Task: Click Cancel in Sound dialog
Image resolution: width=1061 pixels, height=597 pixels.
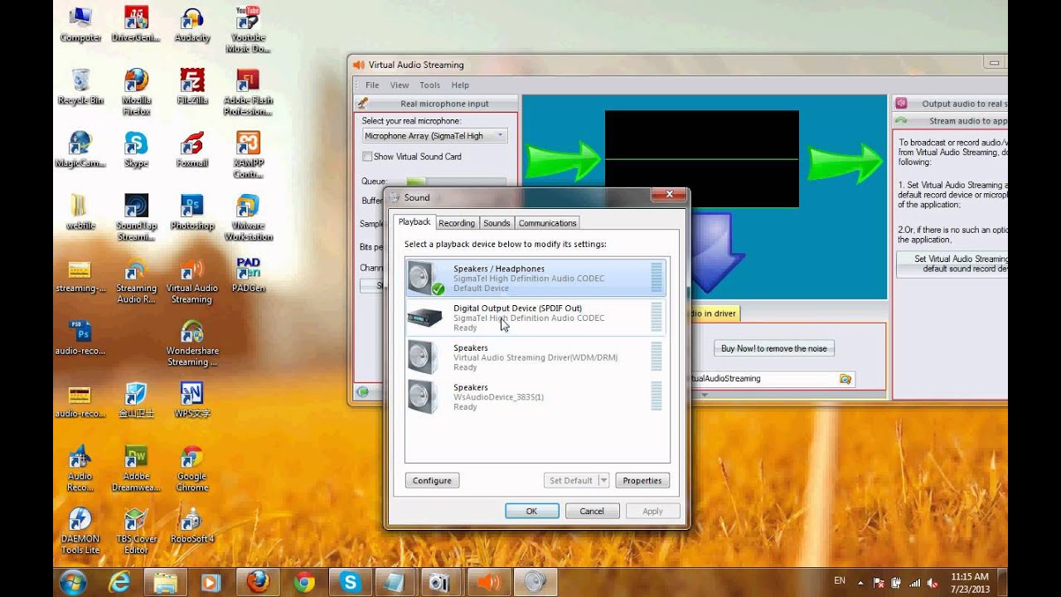Action: coord(592,511)
